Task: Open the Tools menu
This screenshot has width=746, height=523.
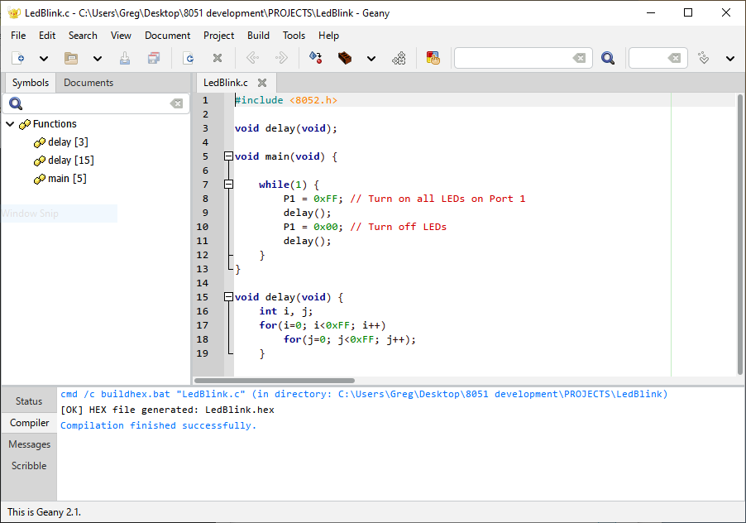Action: click(x=294, y=36)
